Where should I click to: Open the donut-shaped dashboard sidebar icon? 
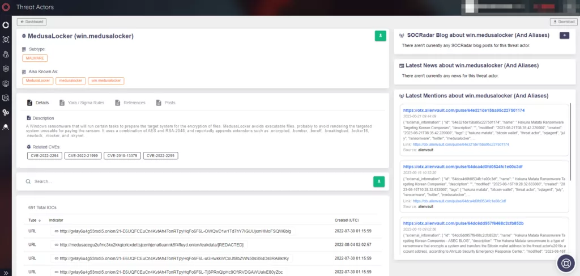6,25
